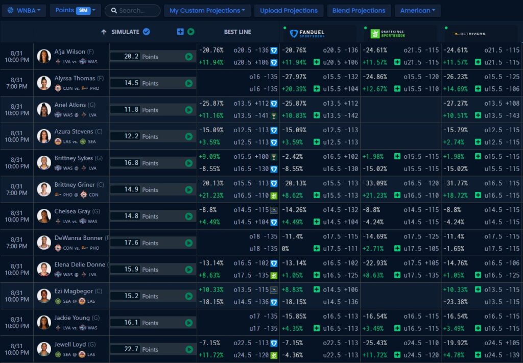This screenshot has height=363, width=523.
Task: Click the SIMULATE column label
Action: [x=125, y=32]
